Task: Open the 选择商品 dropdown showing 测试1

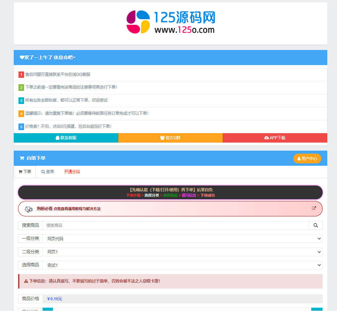Action: point(182,265)
